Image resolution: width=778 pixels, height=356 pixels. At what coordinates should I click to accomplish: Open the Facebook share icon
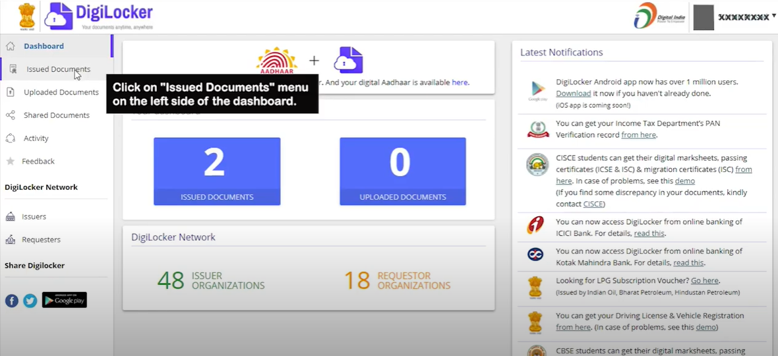pyautogui.click(x=12, y=301)
